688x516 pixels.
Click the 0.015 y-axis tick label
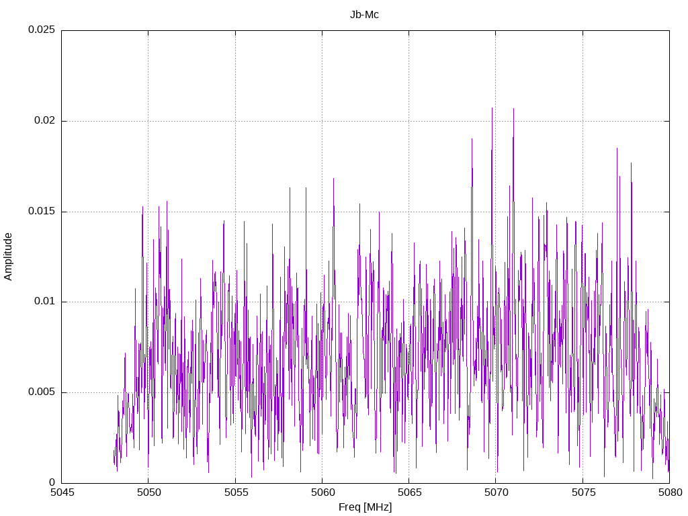[42, 210]
